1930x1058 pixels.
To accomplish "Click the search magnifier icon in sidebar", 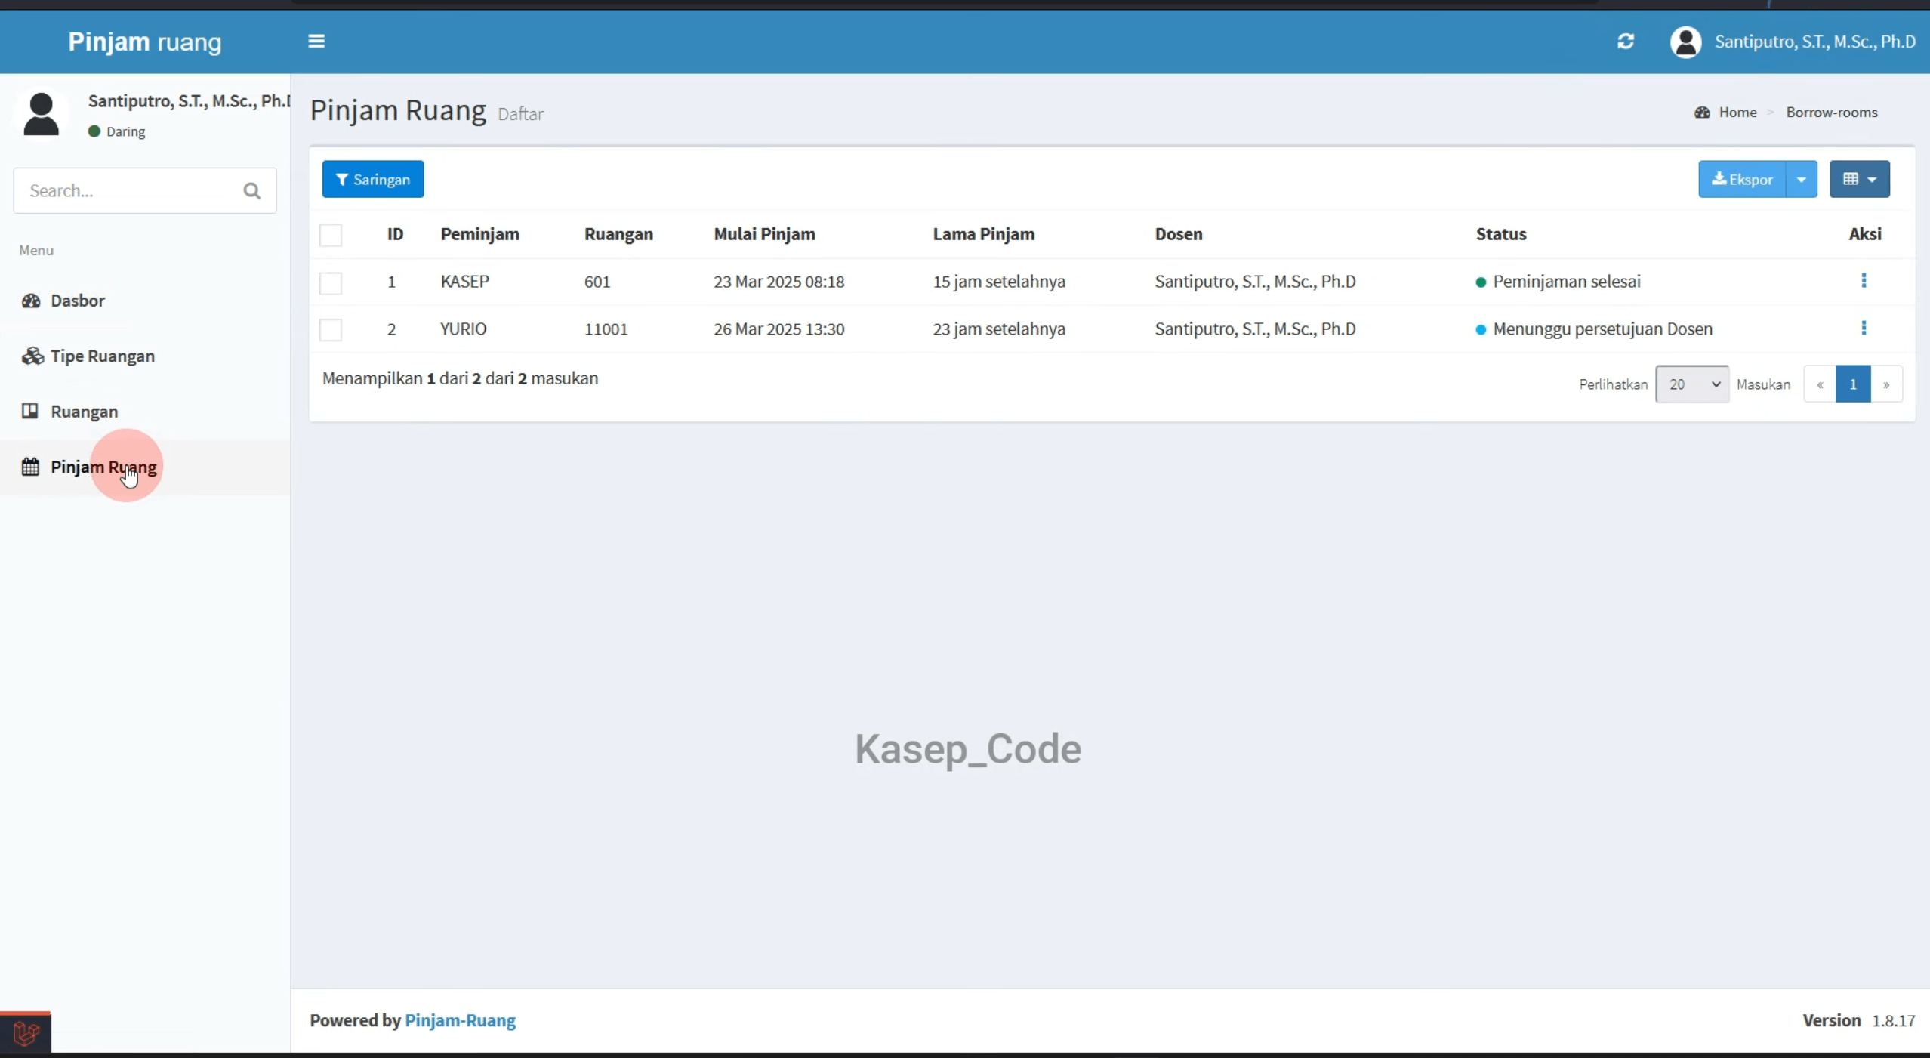I will (x=252, y=191).
